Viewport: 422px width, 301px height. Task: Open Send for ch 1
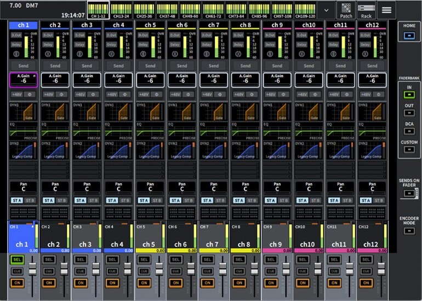pyautogui.click(x=24, y=66)
